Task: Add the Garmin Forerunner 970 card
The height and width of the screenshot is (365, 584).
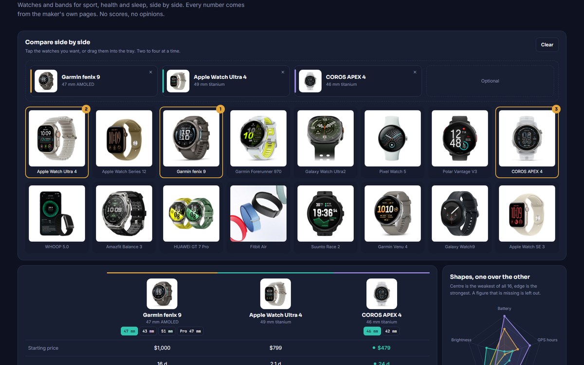Action: click(x=258, y=143)
